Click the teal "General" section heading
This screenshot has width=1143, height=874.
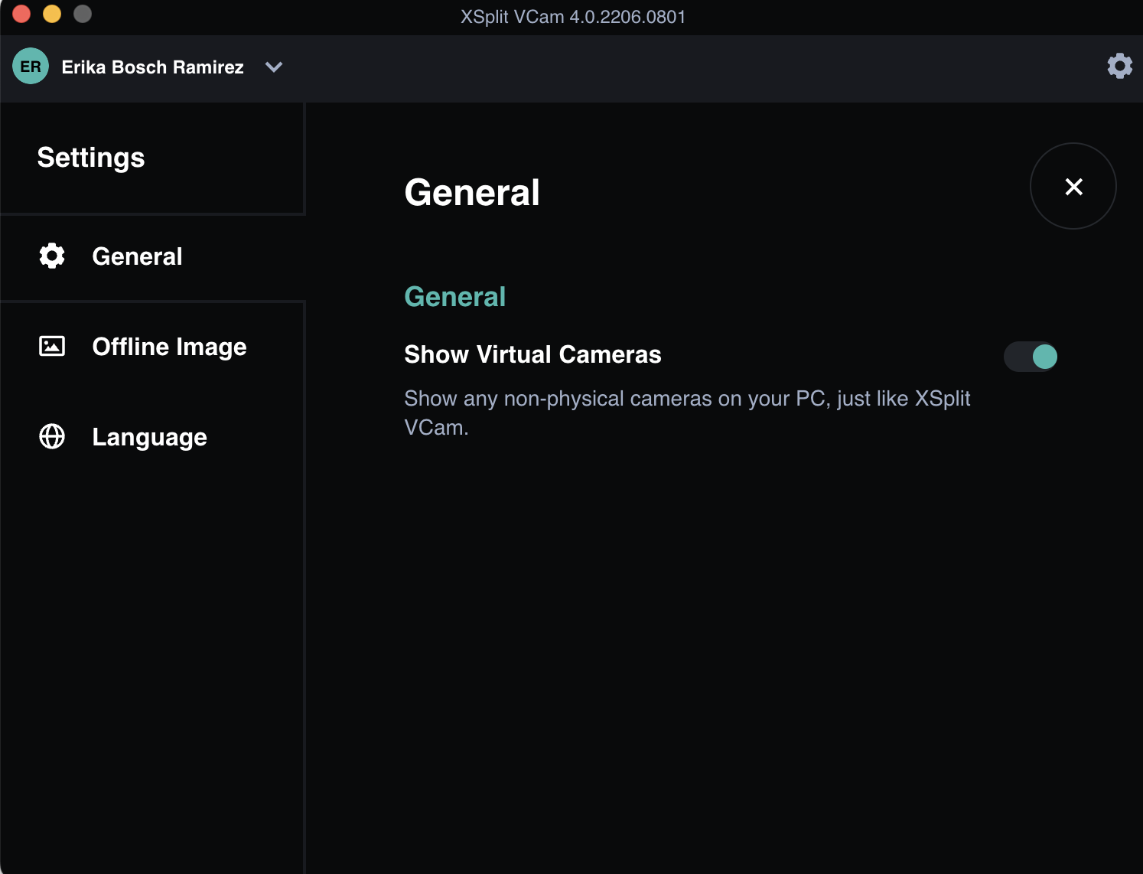(455, 297)
